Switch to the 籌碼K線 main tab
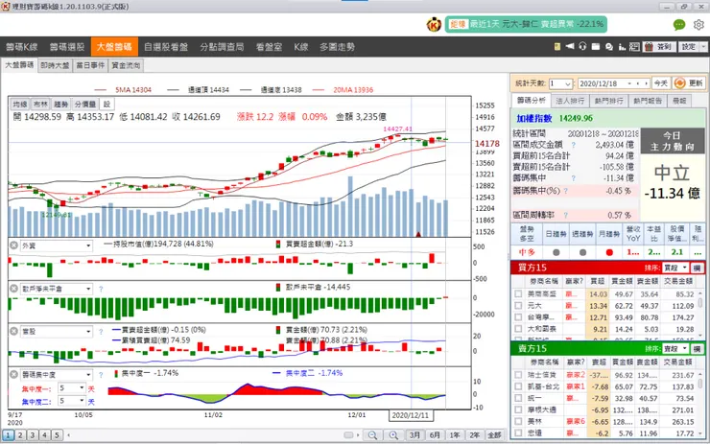 [22, 47]
